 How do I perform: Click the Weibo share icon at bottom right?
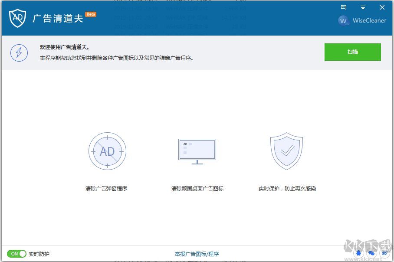coord(384,252)
